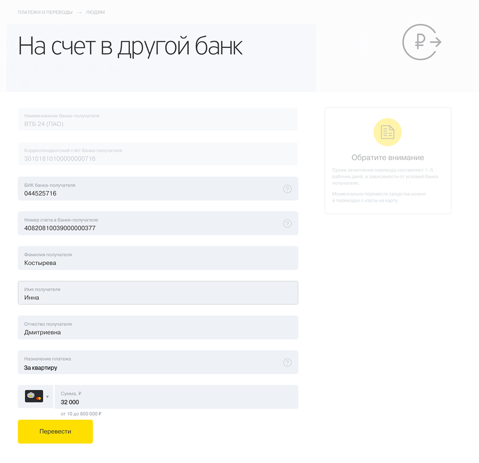This screenshot has height=463, width=479.
Task: Focus the Имя получателя field
Action: [158, 293]
